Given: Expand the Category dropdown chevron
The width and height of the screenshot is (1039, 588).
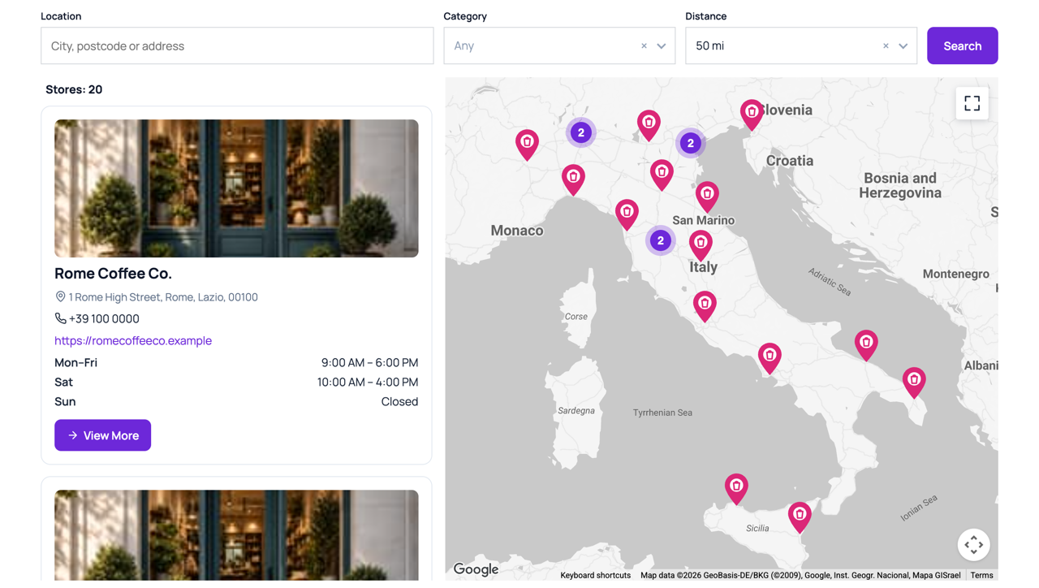Looking at the screenshot, I should pyautogui.click(x=662, y=46).
